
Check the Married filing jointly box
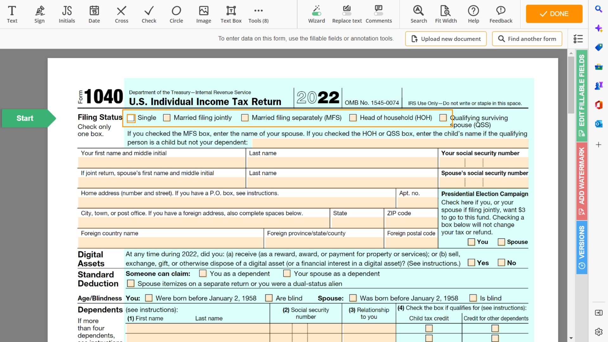167,117
